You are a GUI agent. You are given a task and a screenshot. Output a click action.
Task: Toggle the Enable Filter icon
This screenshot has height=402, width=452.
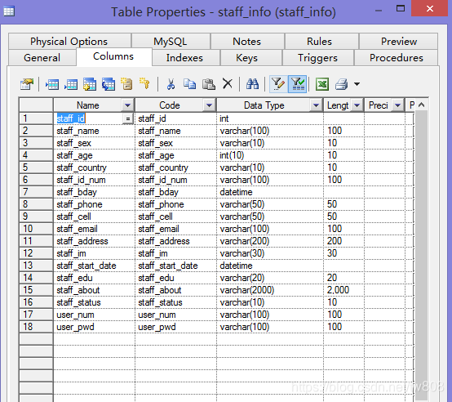pos(298,84)
